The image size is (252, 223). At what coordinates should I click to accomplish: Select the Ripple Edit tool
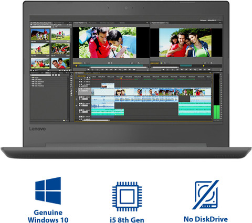click(x=71, y=79)
